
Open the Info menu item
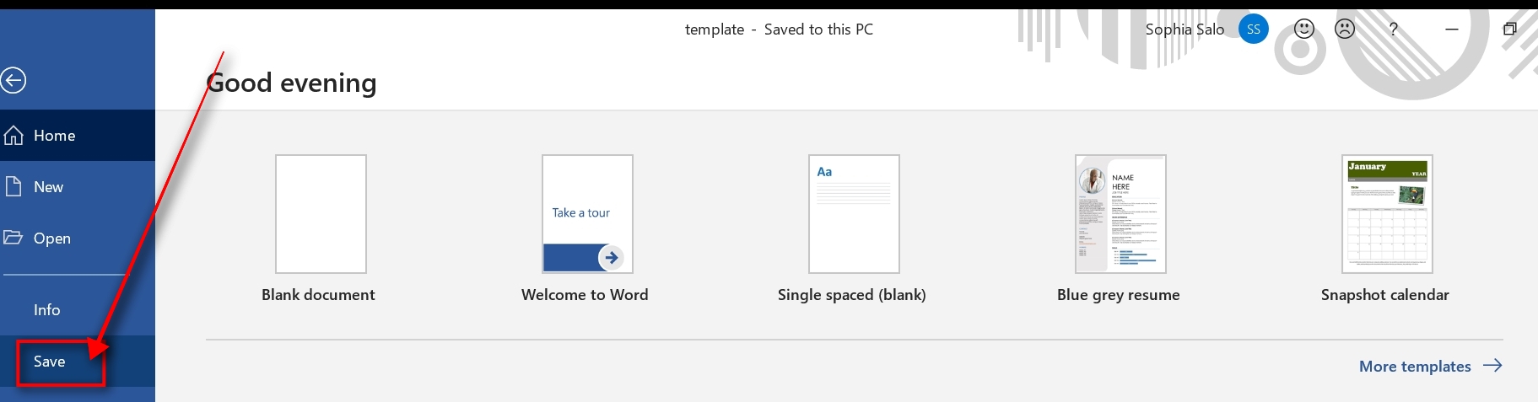tap(47, 310)
